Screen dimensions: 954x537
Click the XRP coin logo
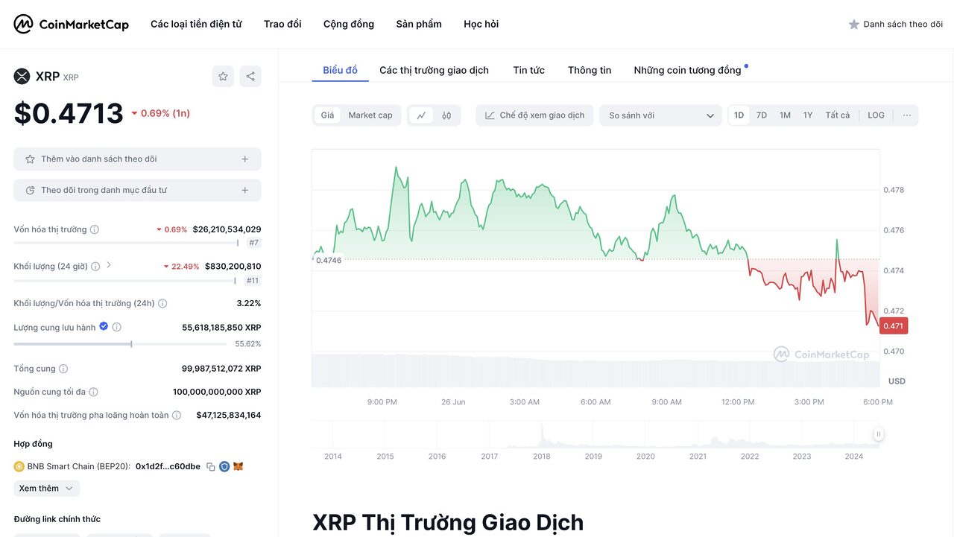tap(22, 76)
